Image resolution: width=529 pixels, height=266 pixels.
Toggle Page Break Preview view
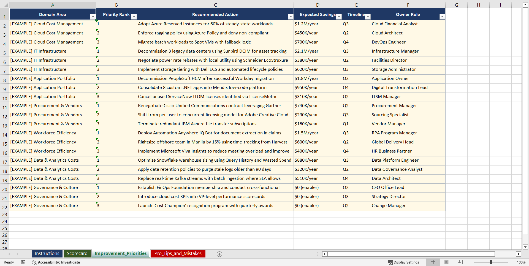click(x=460, y=262)
